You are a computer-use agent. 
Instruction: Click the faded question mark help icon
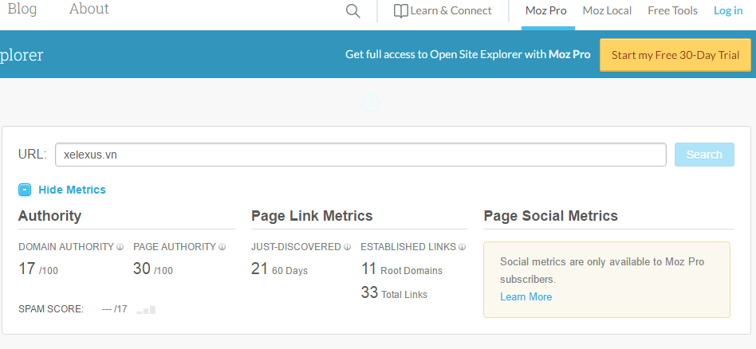coord(371,103)
